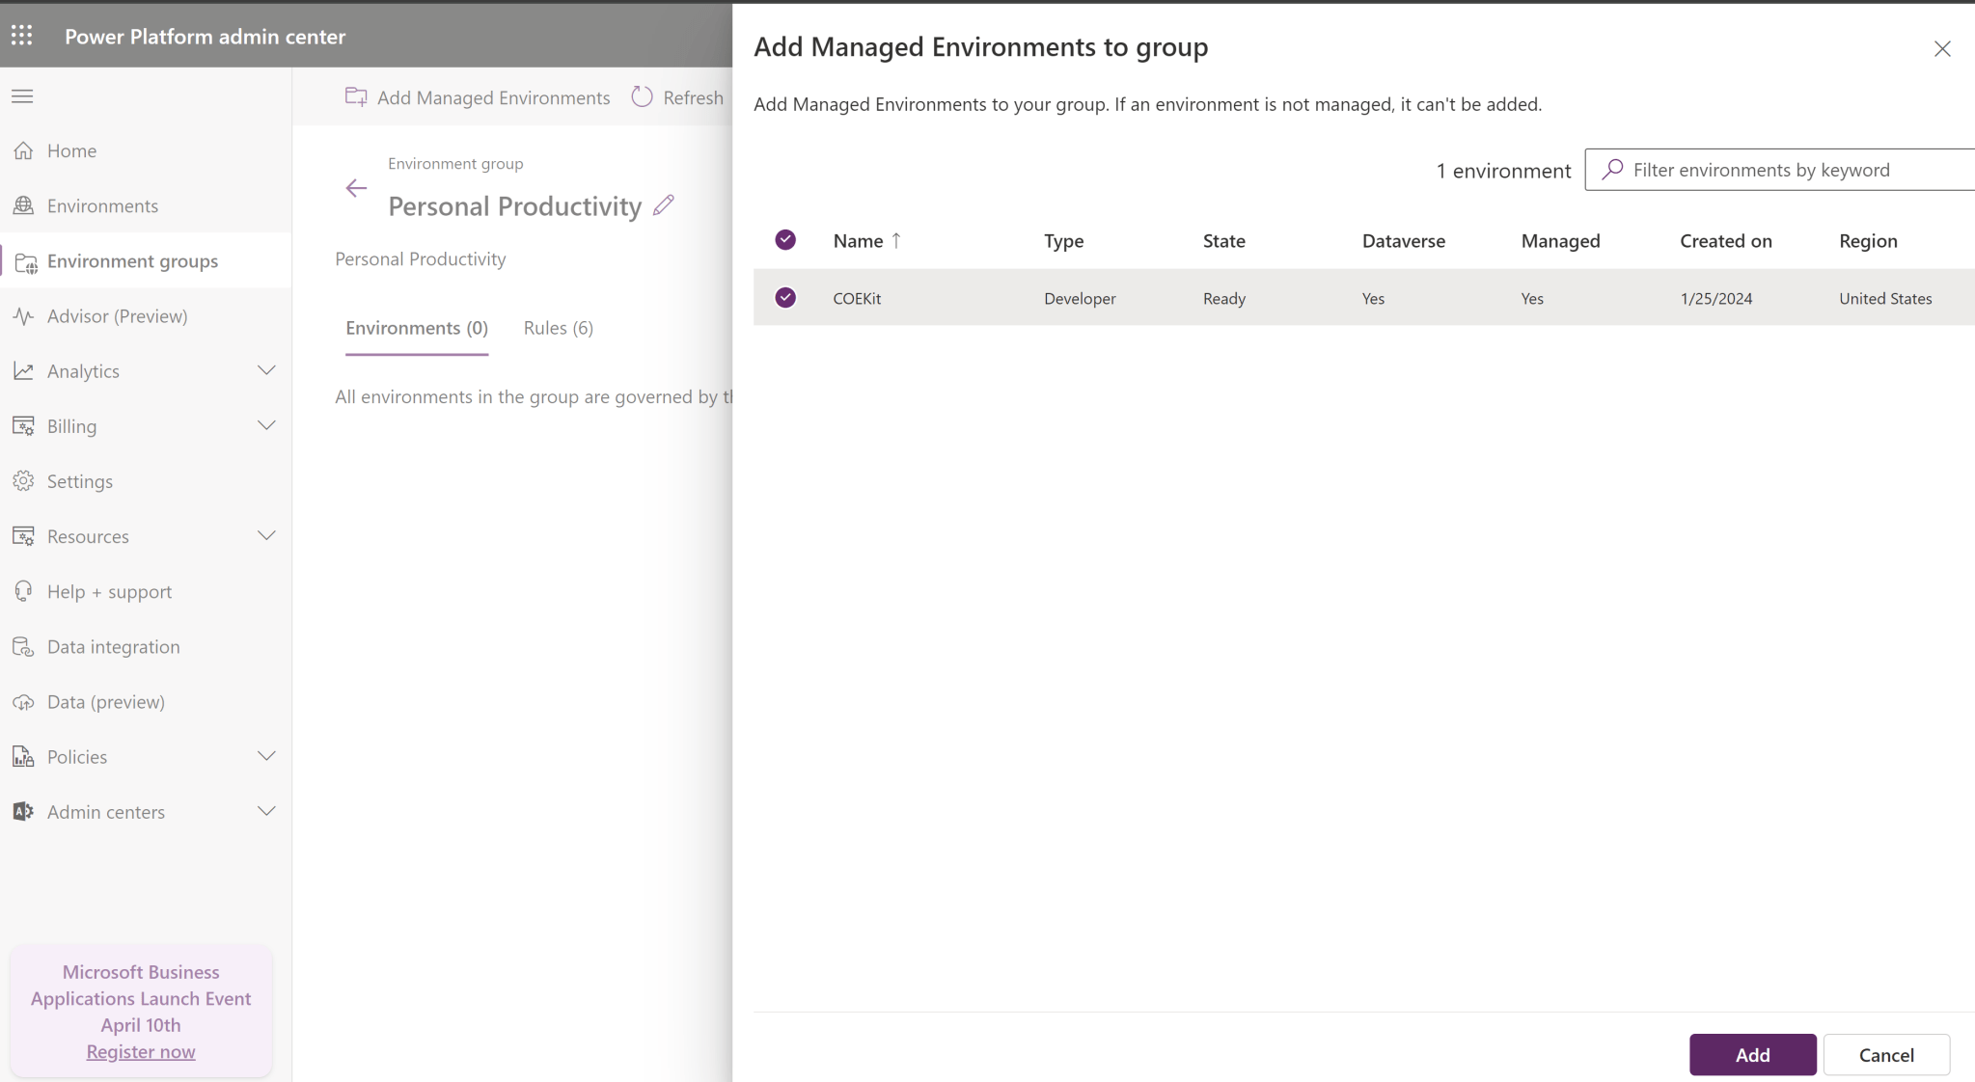
Task: Expand the Admin centers section
Action: coord(267,811)
